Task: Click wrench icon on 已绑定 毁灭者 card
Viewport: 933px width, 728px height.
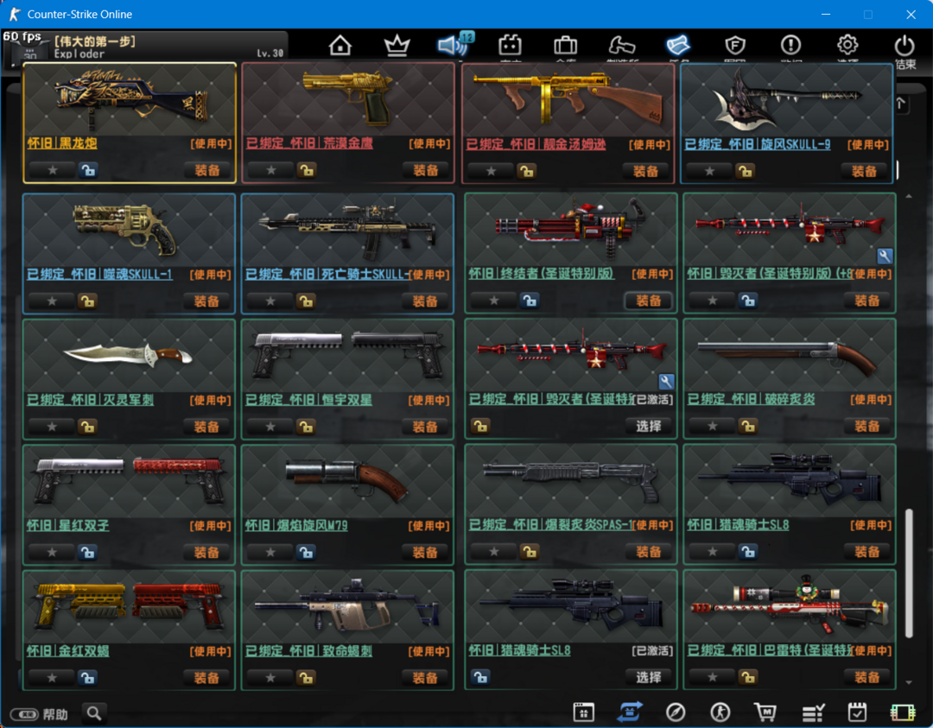Action: tap(666, 381)
